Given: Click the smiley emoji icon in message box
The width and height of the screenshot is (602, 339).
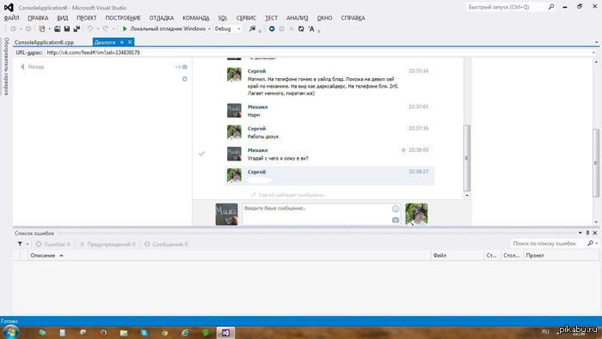Looking at the screenshot, I should pos(396,209).
